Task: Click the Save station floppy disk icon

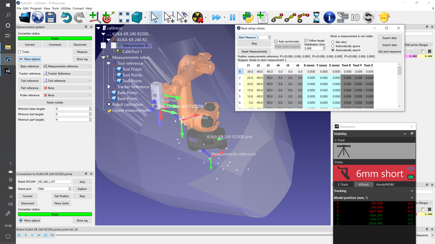Action: [x=50, y=17]
